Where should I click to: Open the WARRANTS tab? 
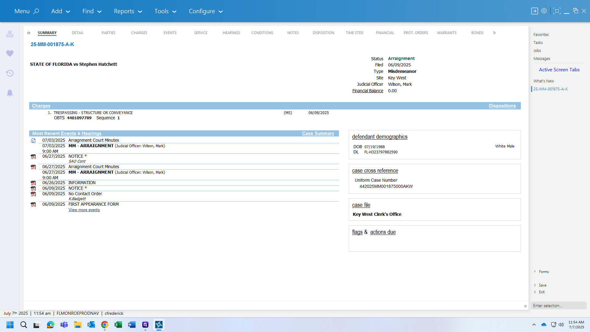click(x=446, y=33)
